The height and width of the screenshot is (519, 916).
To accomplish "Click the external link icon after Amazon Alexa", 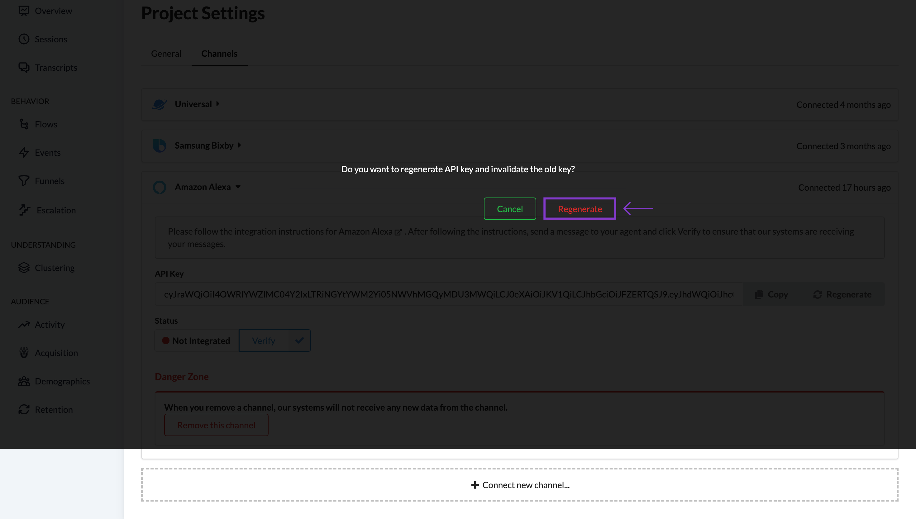I will (x=398, y=232).
